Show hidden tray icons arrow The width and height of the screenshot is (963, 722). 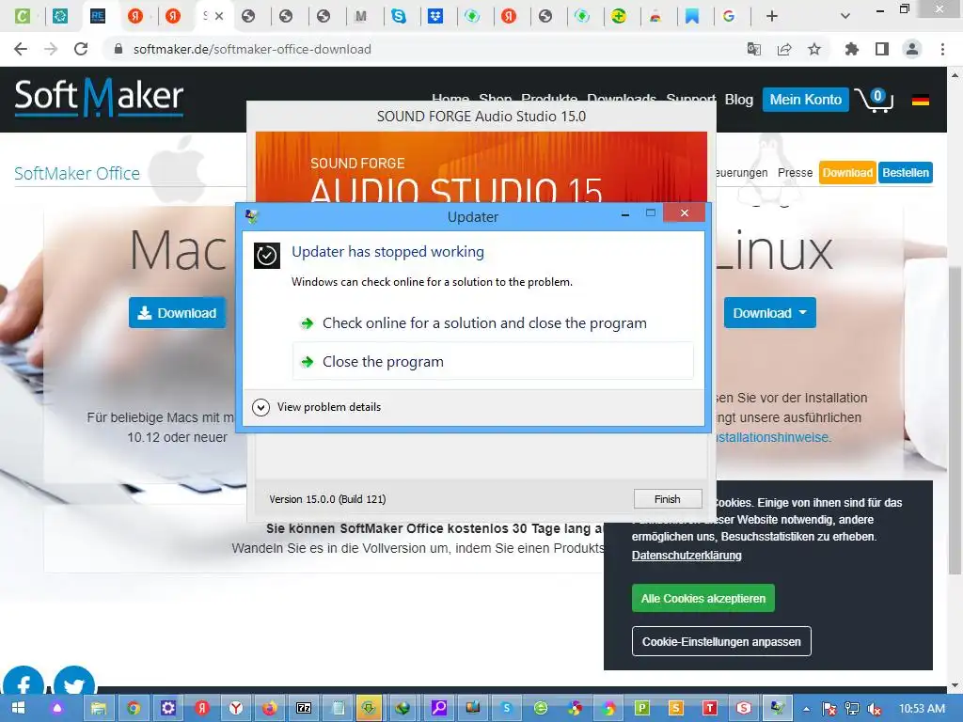click(x=806, y=709)
